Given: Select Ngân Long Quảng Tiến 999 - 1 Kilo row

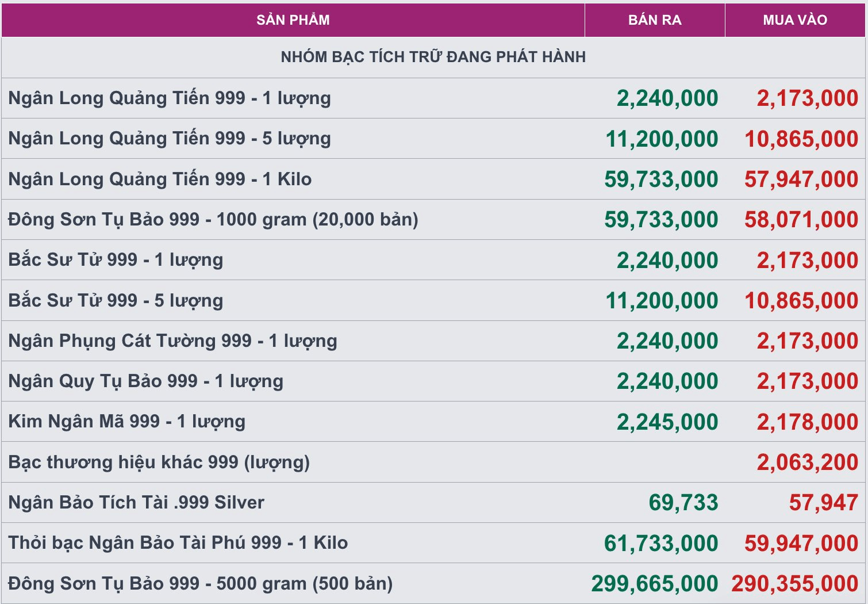Looking at the screenshot, I should point(433,179).
